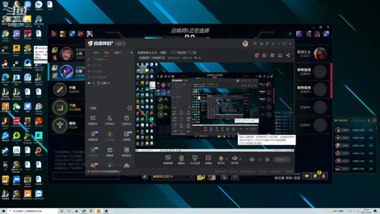Viewport: 380px width, 214px height.
Task: Toggle visibility of the fourth source layer
Action: coord(89,77)
